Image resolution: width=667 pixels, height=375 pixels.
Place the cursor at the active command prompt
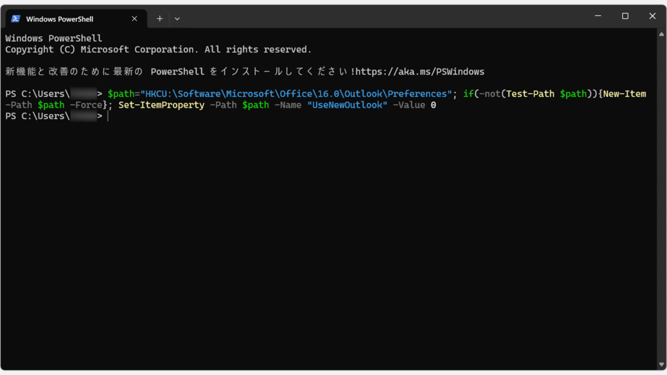point(108,116)
